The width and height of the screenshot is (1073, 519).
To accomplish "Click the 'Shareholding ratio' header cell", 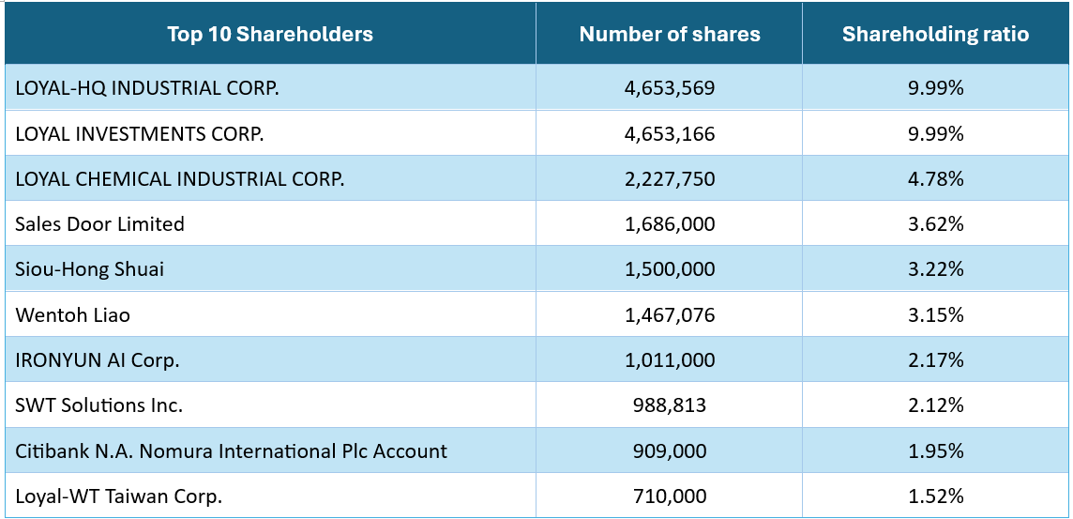I will (935, 35).
